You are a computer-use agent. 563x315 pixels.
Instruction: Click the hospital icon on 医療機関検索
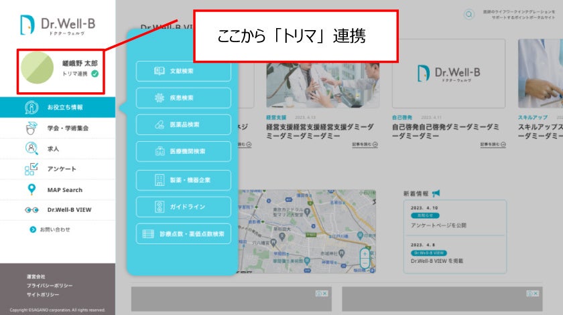point(160,151)
